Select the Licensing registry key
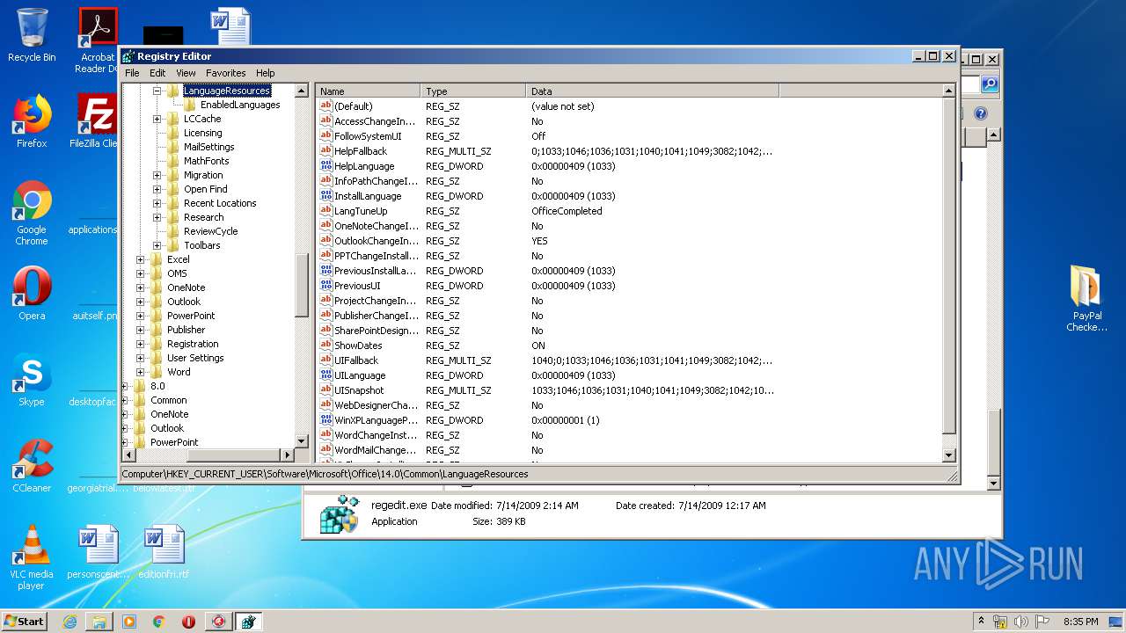1126x633 pixels. click(202, 133)
